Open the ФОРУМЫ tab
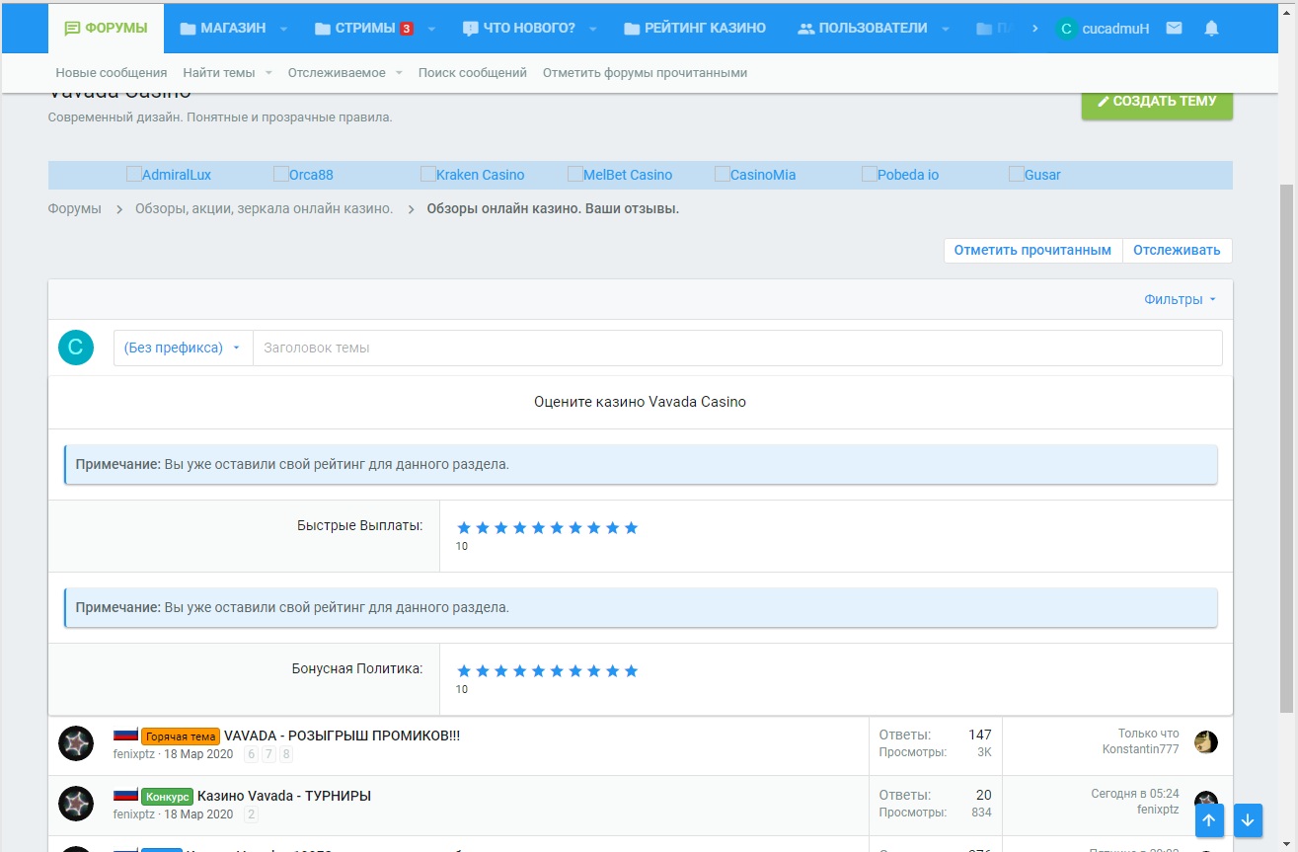1298x852 pixels. click(x=106, y=28)
